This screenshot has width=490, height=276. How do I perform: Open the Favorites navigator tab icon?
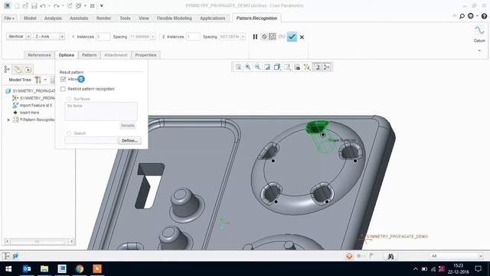28,70
